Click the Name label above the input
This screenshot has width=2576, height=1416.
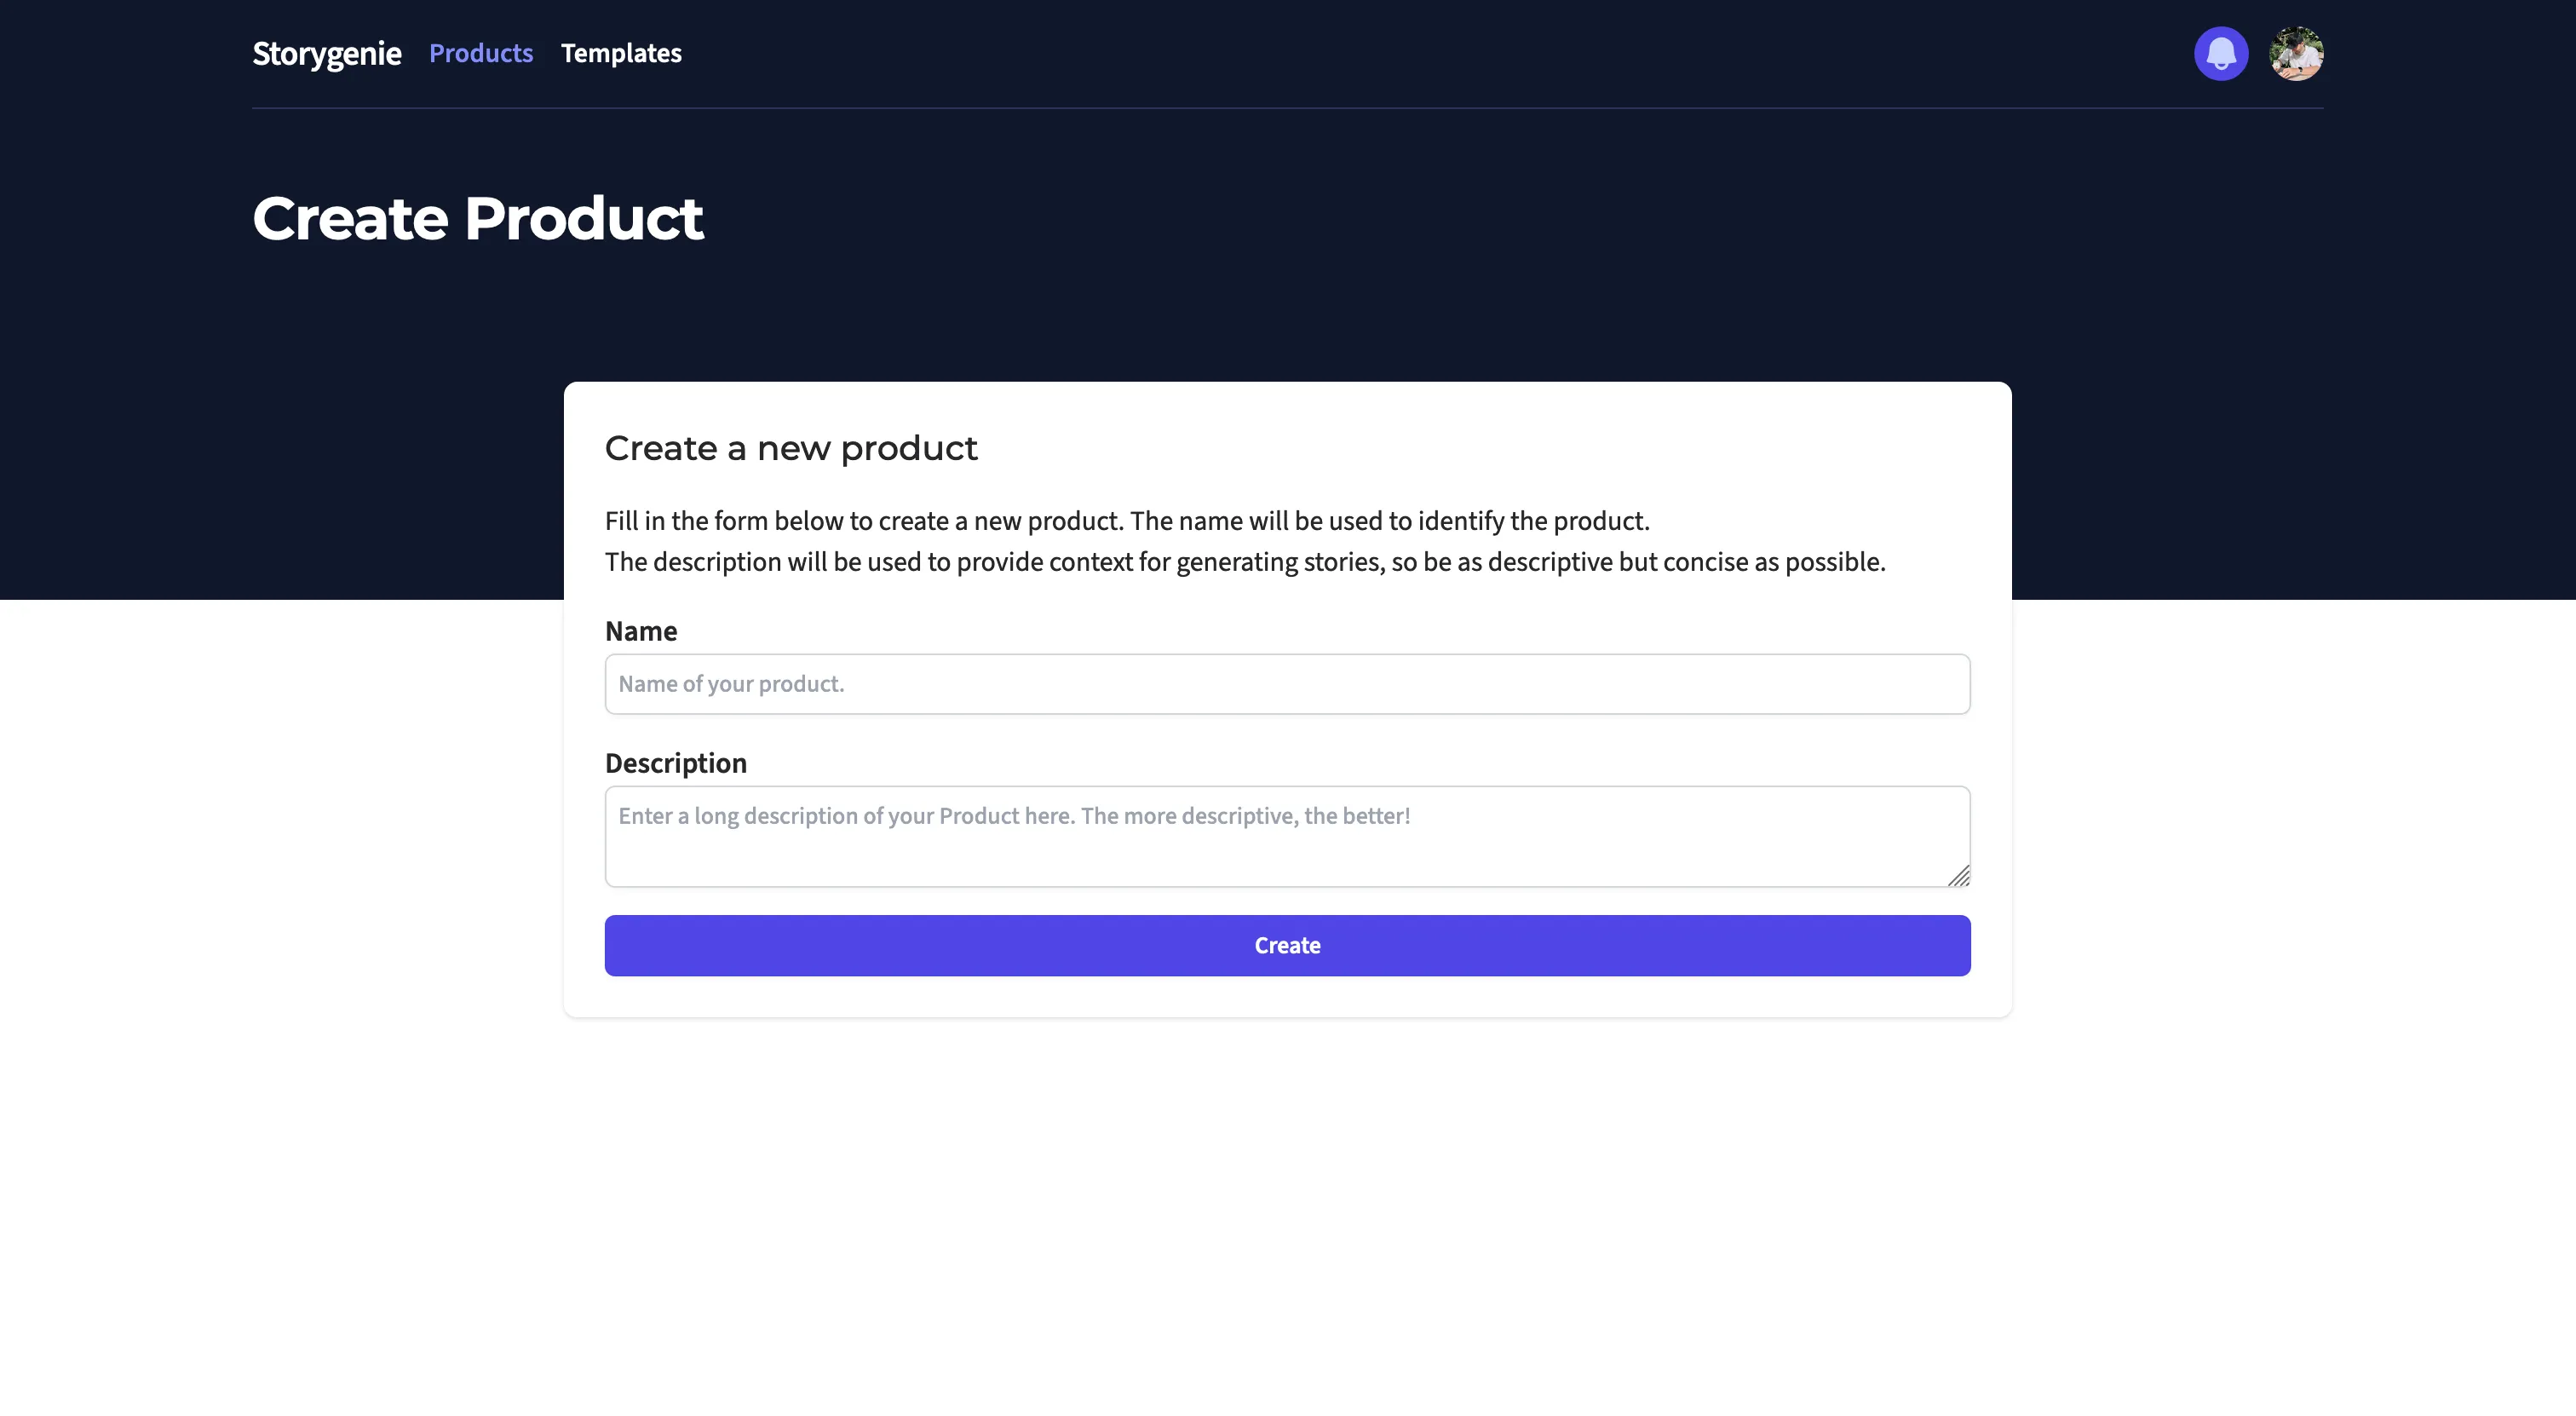(x=641, y=631)
